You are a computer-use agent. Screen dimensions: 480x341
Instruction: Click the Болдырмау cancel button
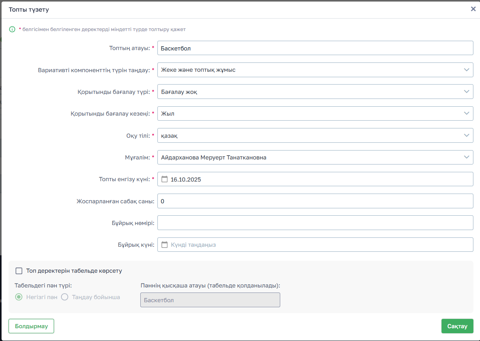[x=31, y=326]
